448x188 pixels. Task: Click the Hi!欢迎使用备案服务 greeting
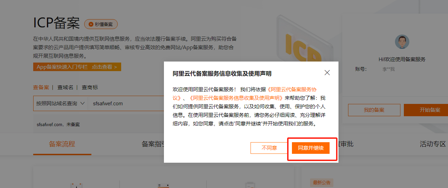click(402, 59)
